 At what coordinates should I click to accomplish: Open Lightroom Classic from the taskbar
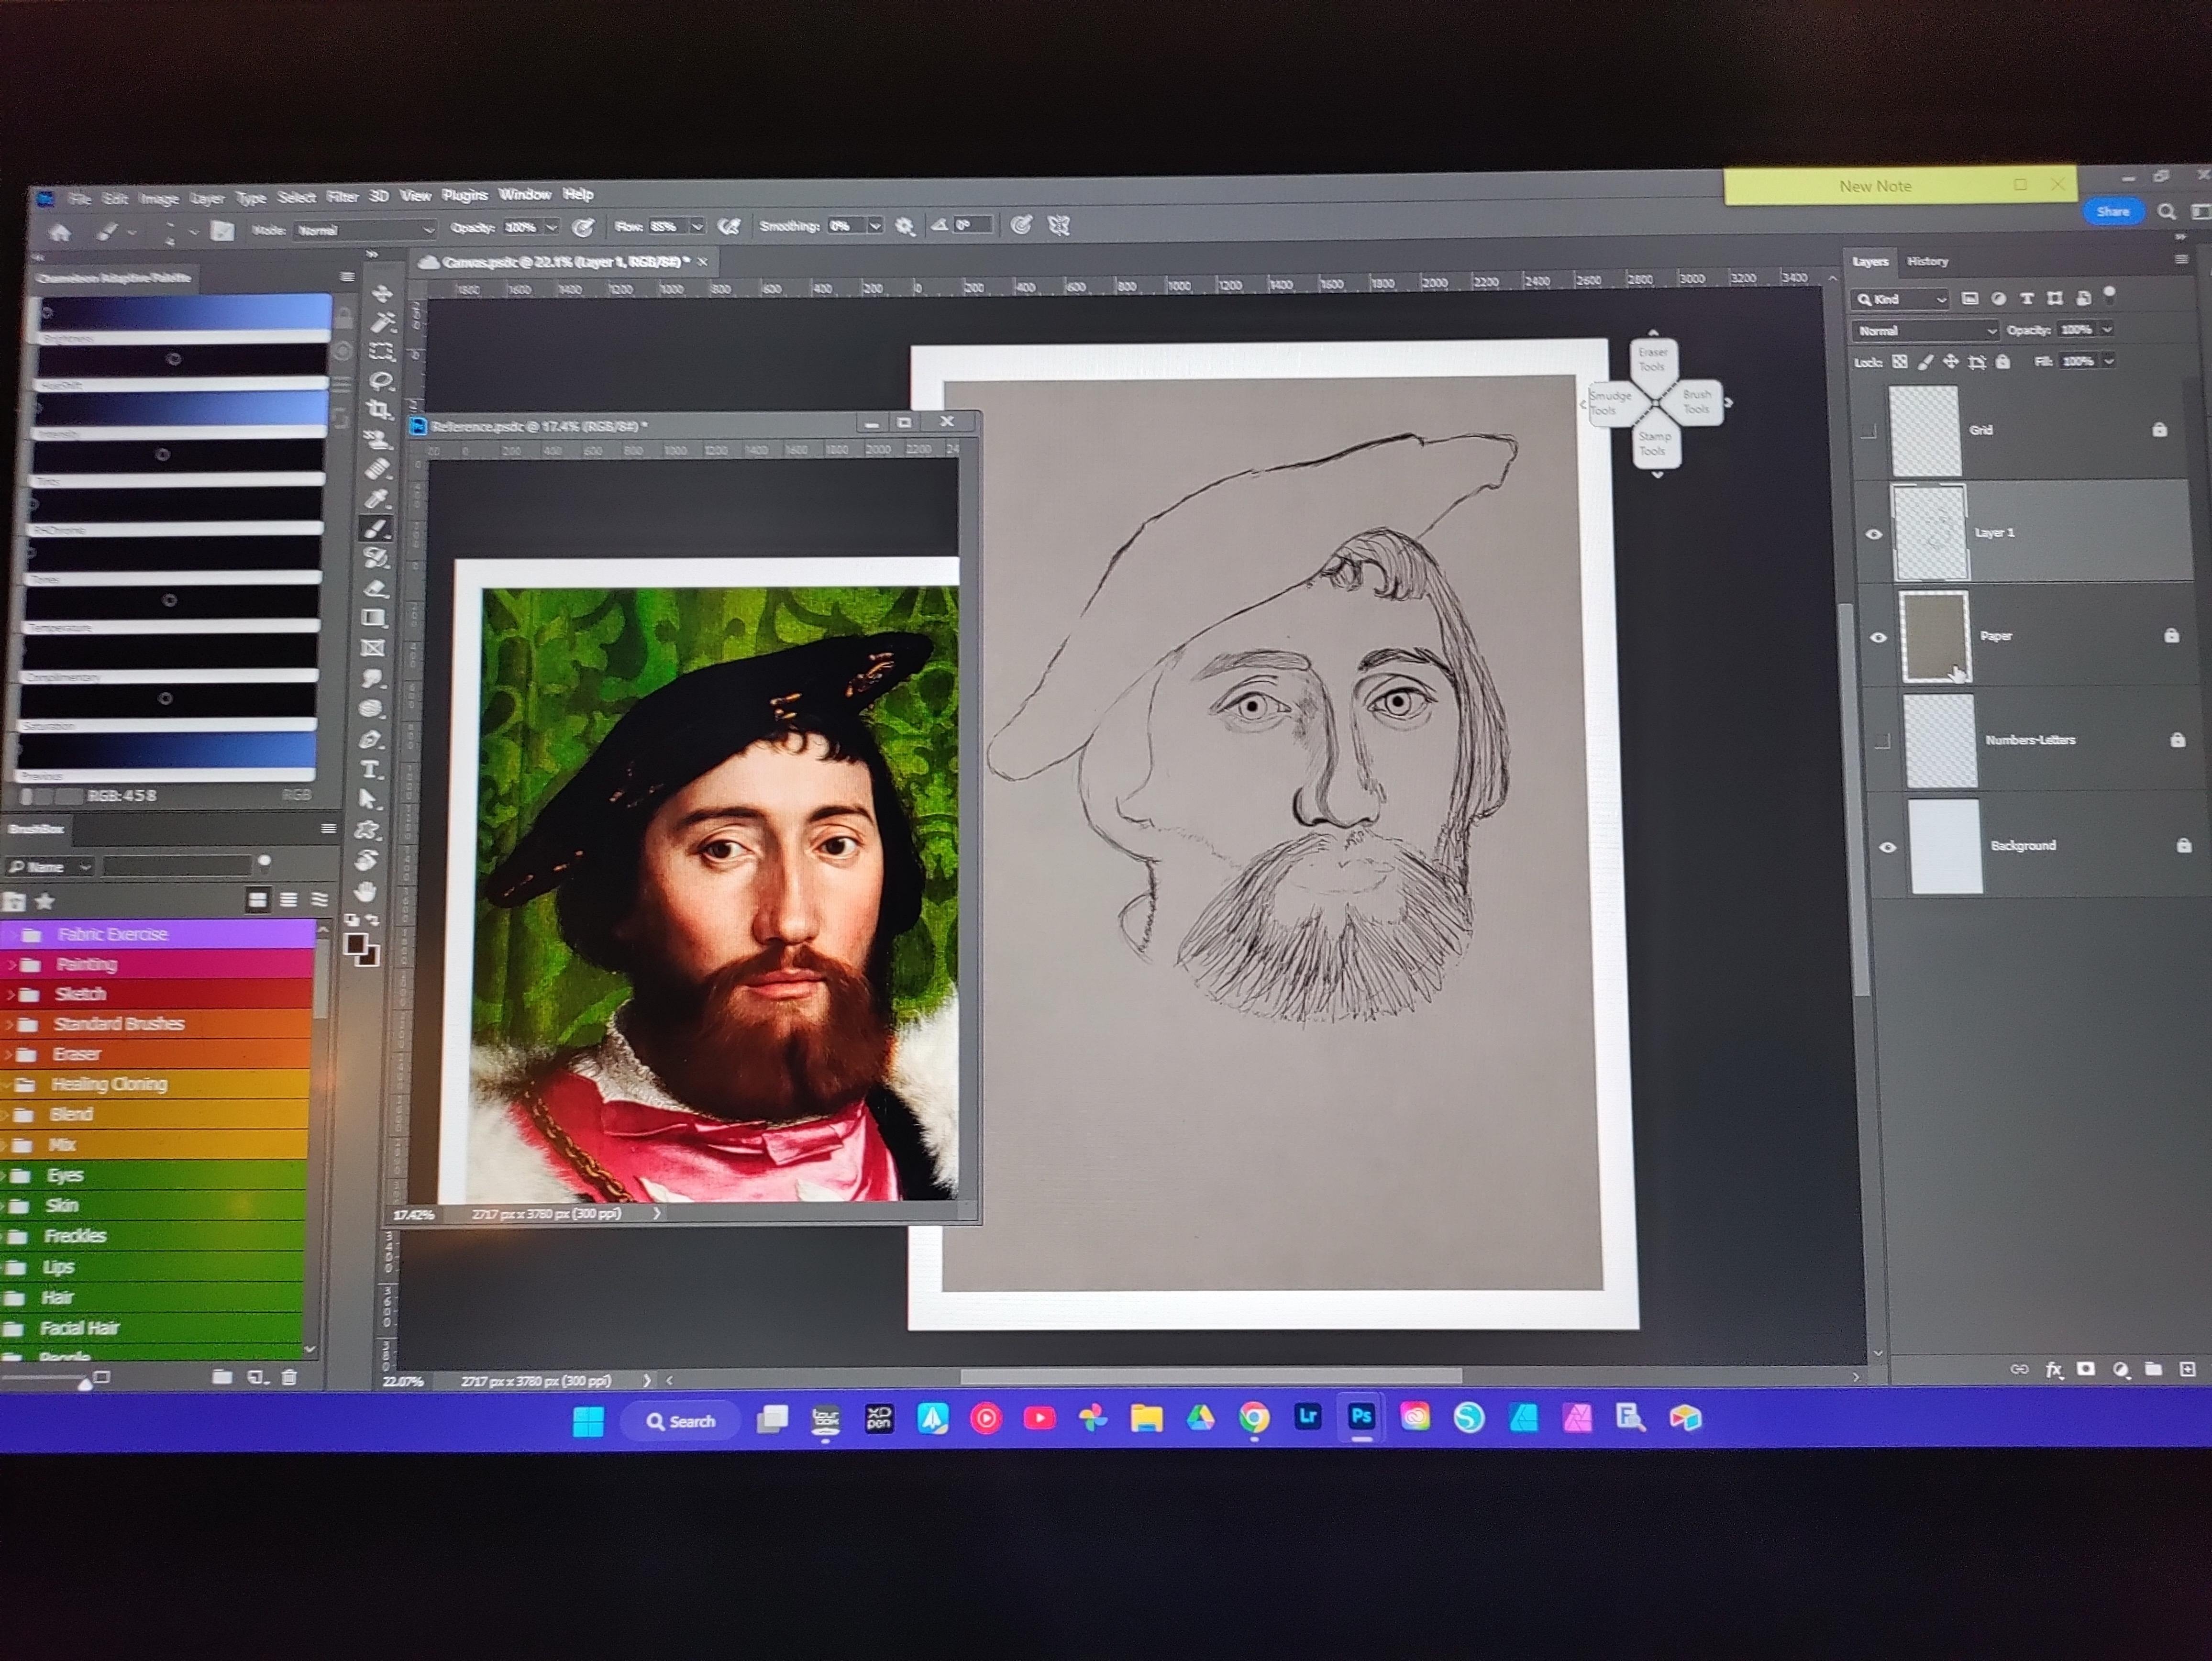pyautogui.click(x=1308, y=1417)
